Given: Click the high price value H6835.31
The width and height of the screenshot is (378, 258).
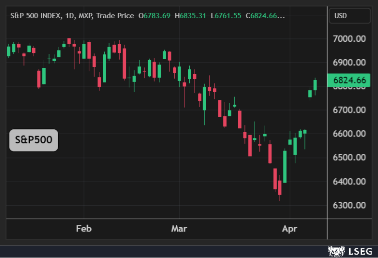Looking at the screenshot, I should pos(190,16).
